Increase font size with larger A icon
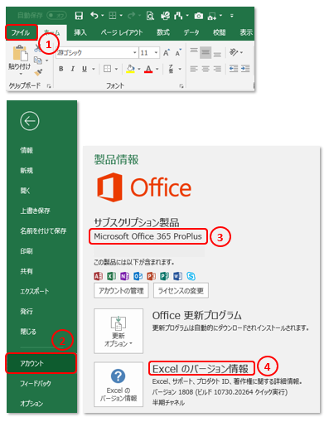 167,52
